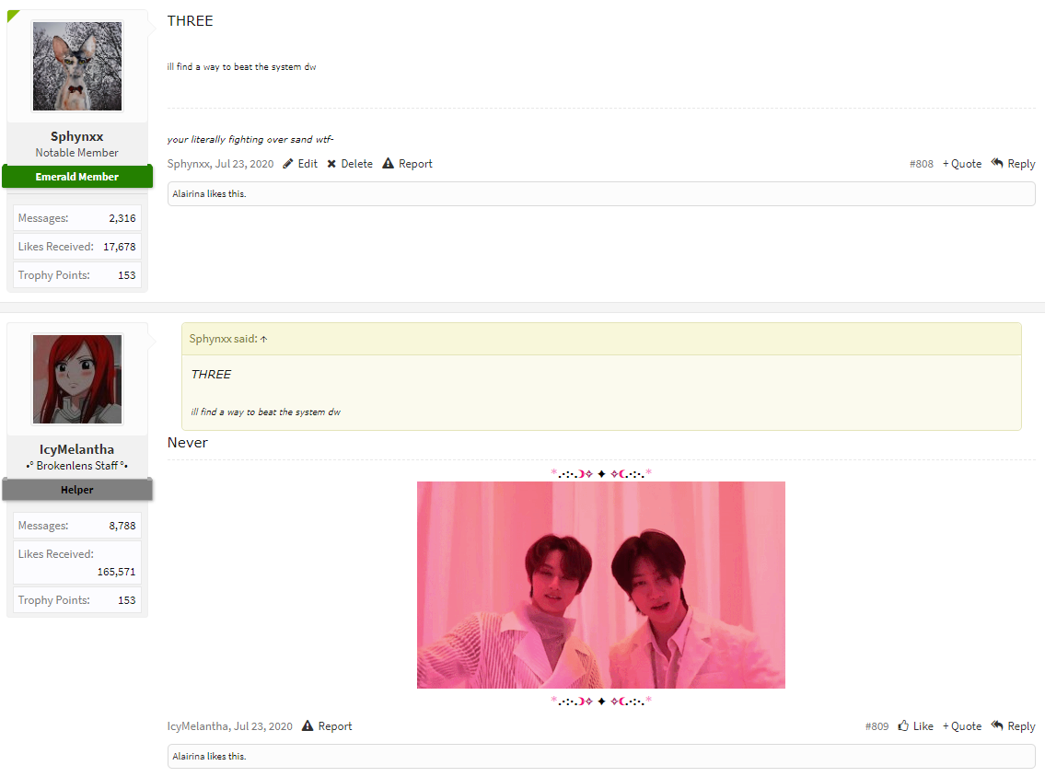Click Sphynxx's cat avatar image
The width and height of the screenshot is (1045, 777).
77,66
